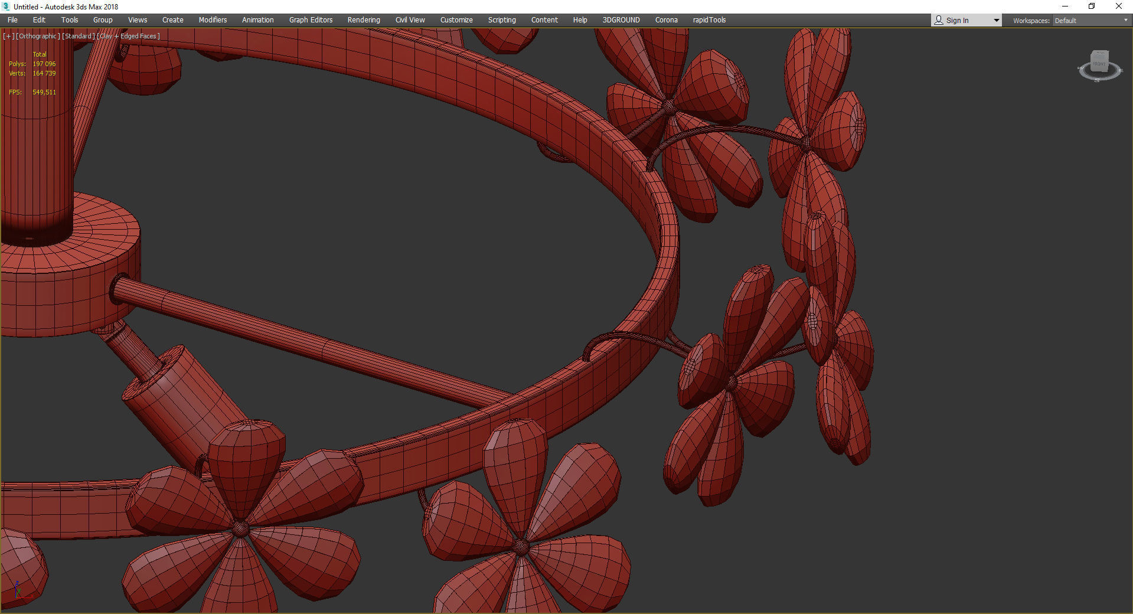The image size is (1133, 614).
Task: Click the FPS value 549,511 text
Action: (x=44, y=92)
